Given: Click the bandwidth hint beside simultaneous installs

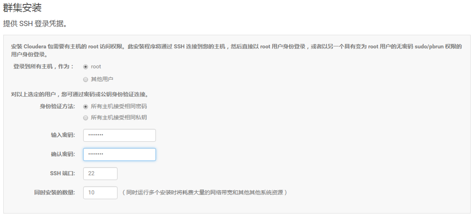Looking at the screenshot, I should (x=205, y=192).
